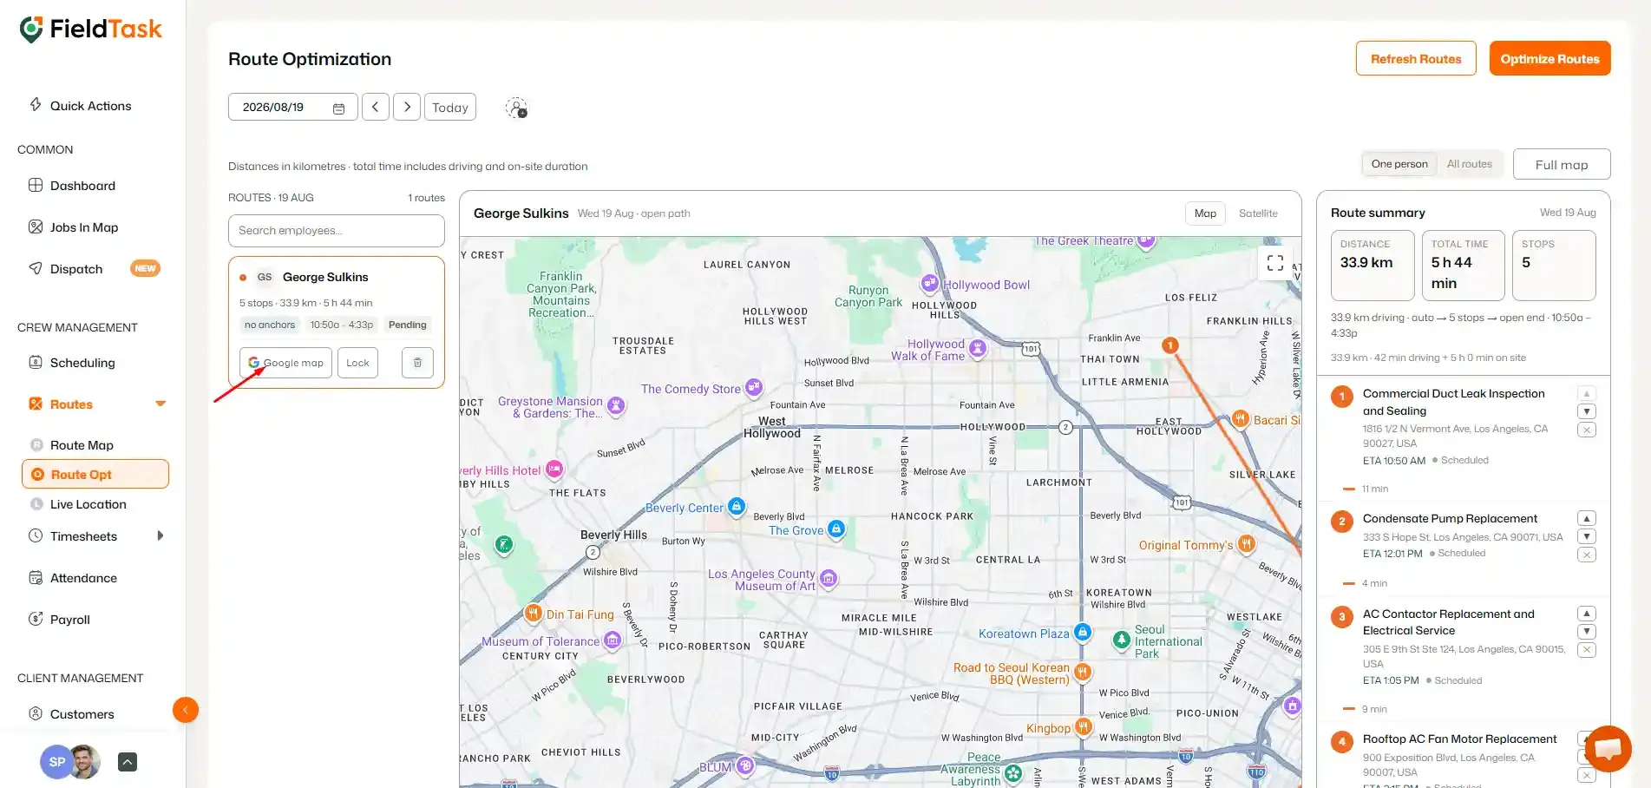The height and width of the screenshot is (788, 1651).
Task: Lock George Sulkins route
Action: coord(357,363)
